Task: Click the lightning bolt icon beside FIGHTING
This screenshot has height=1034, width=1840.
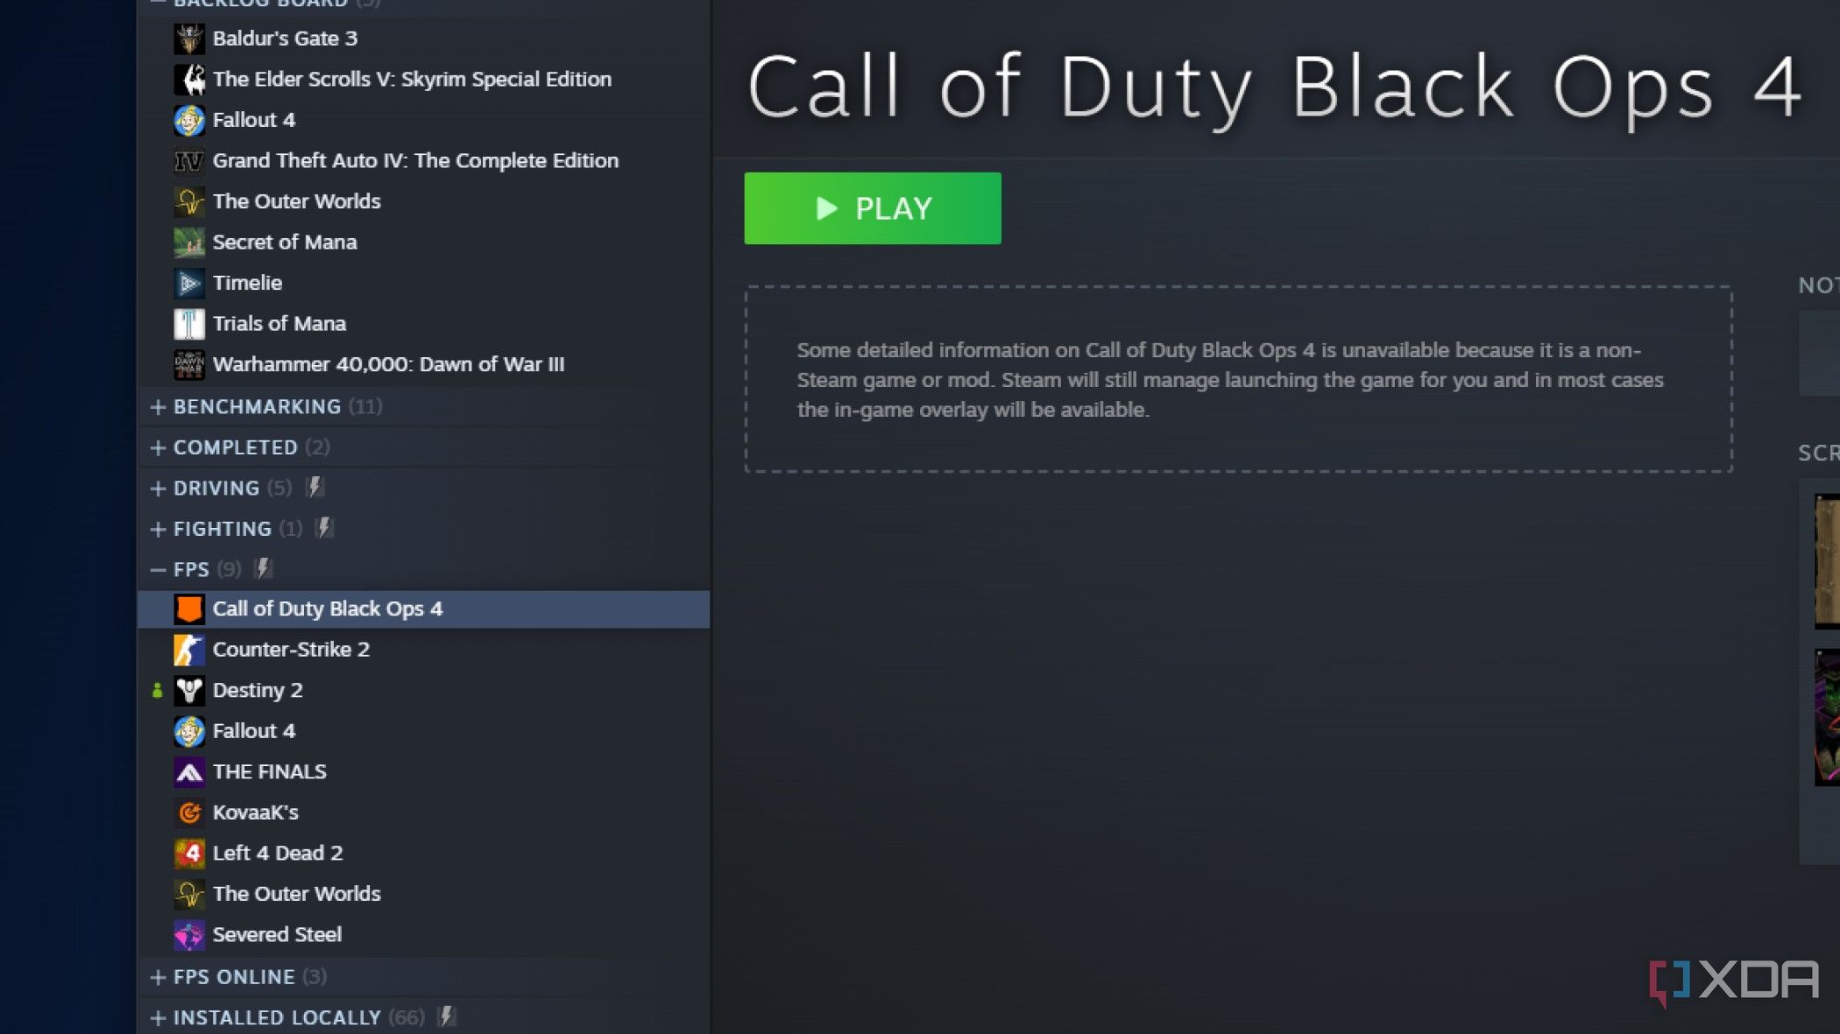Action: pyautogui.click(x=324, y=528)
